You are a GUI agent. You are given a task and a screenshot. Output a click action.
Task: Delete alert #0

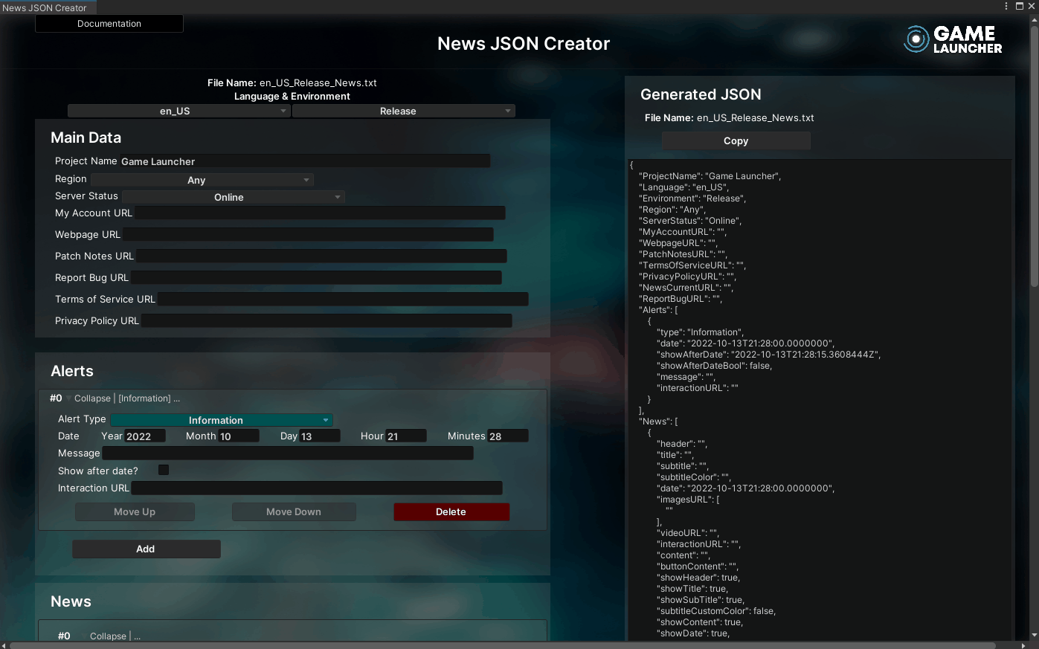[x=451, y=511]
